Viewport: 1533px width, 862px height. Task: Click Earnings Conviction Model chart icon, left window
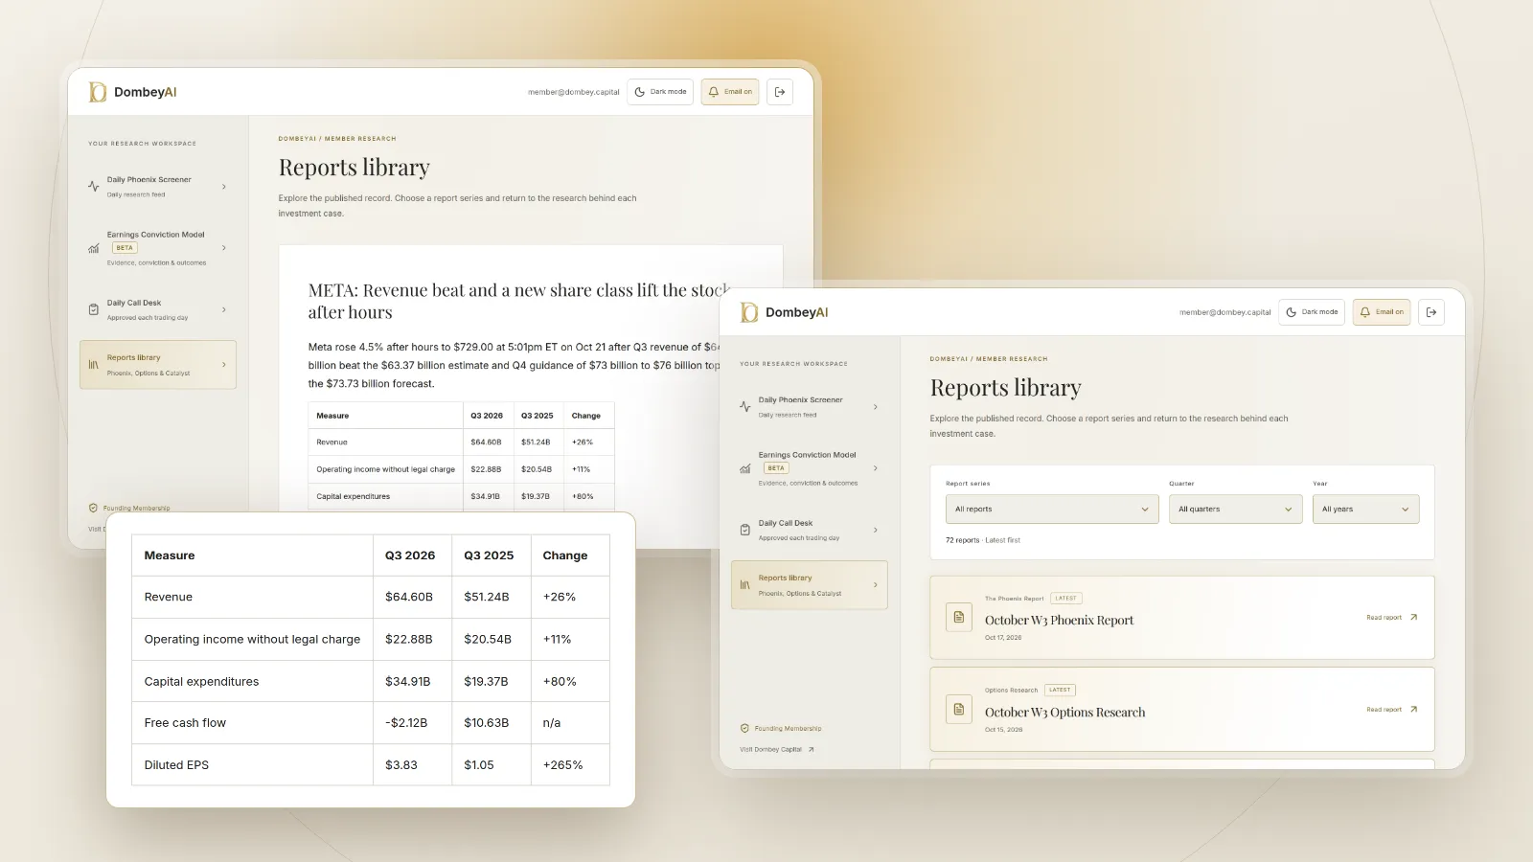pyautogui.click(x=94, y=248)
